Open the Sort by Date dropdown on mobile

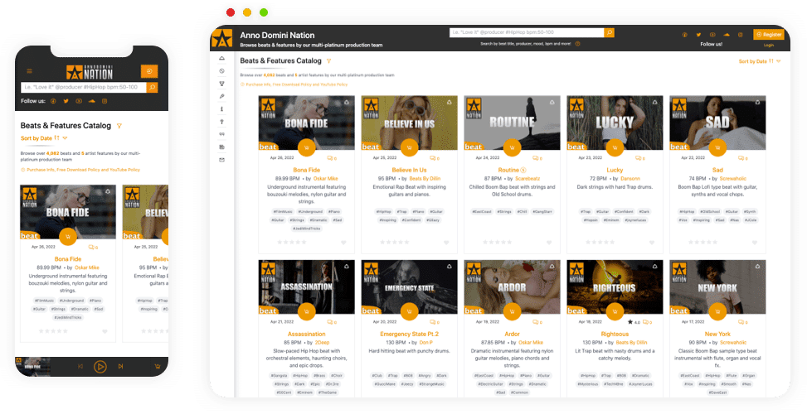pos(44,138)
